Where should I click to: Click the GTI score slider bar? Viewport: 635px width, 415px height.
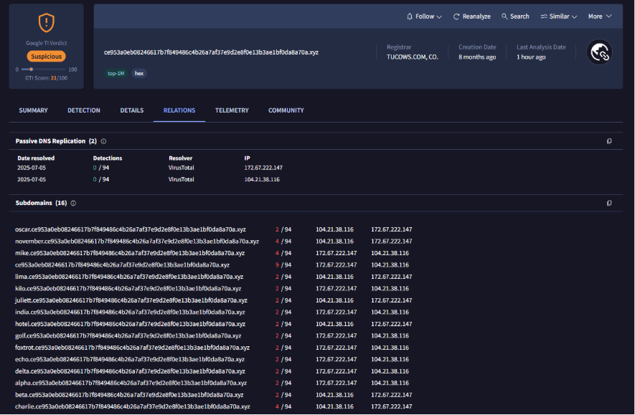[x=44, y=70]
